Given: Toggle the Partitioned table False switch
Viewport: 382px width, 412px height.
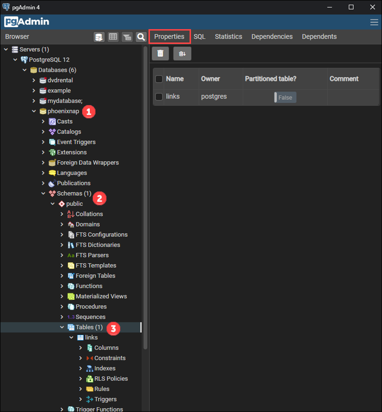Looking at the screenshot, I should tap(285, 97).
